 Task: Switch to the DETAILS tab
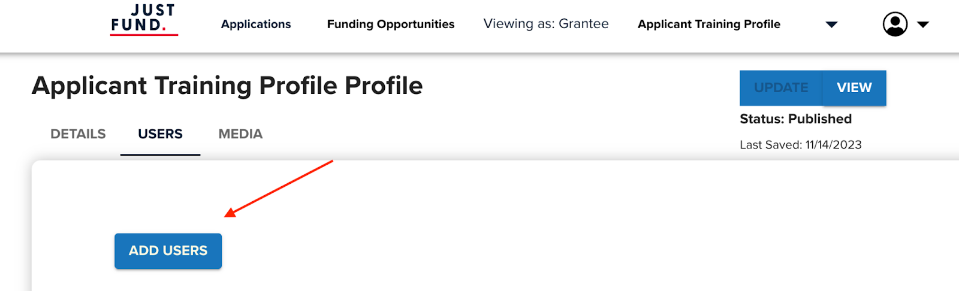pyautogui.click(x=78, y=134)
